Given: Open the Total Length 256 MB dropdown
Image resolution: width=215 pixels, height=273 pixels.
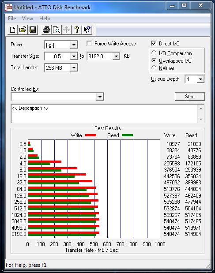Looking at the screenshot, I should click(74, 68).
